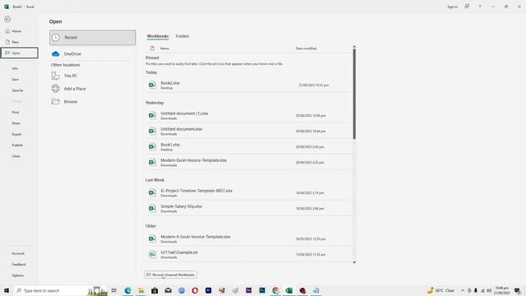Click the back arrow in the Backstage sidebar
The width and height of the screenshot is (526, 296).
pos(7,19)
